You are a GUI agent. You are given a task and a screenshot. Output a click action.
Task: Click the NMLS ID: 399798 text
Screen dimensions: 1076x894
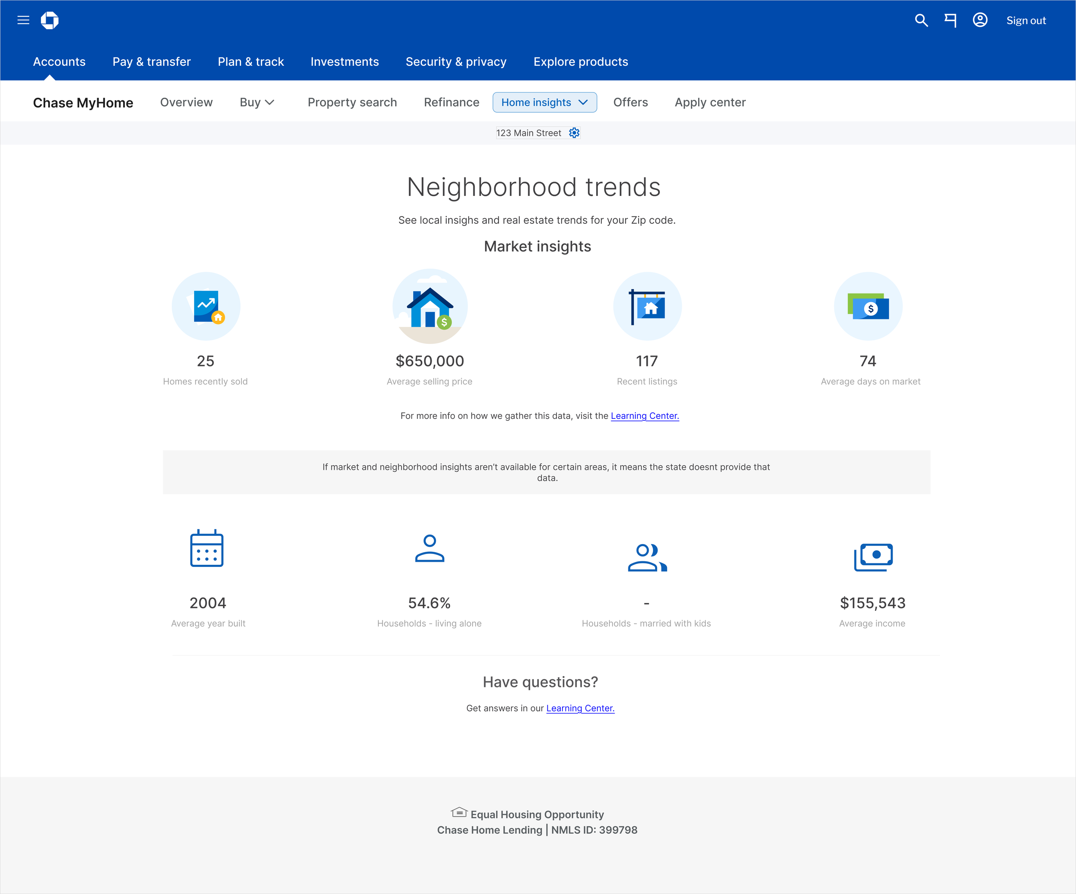(x=594, y=830)
